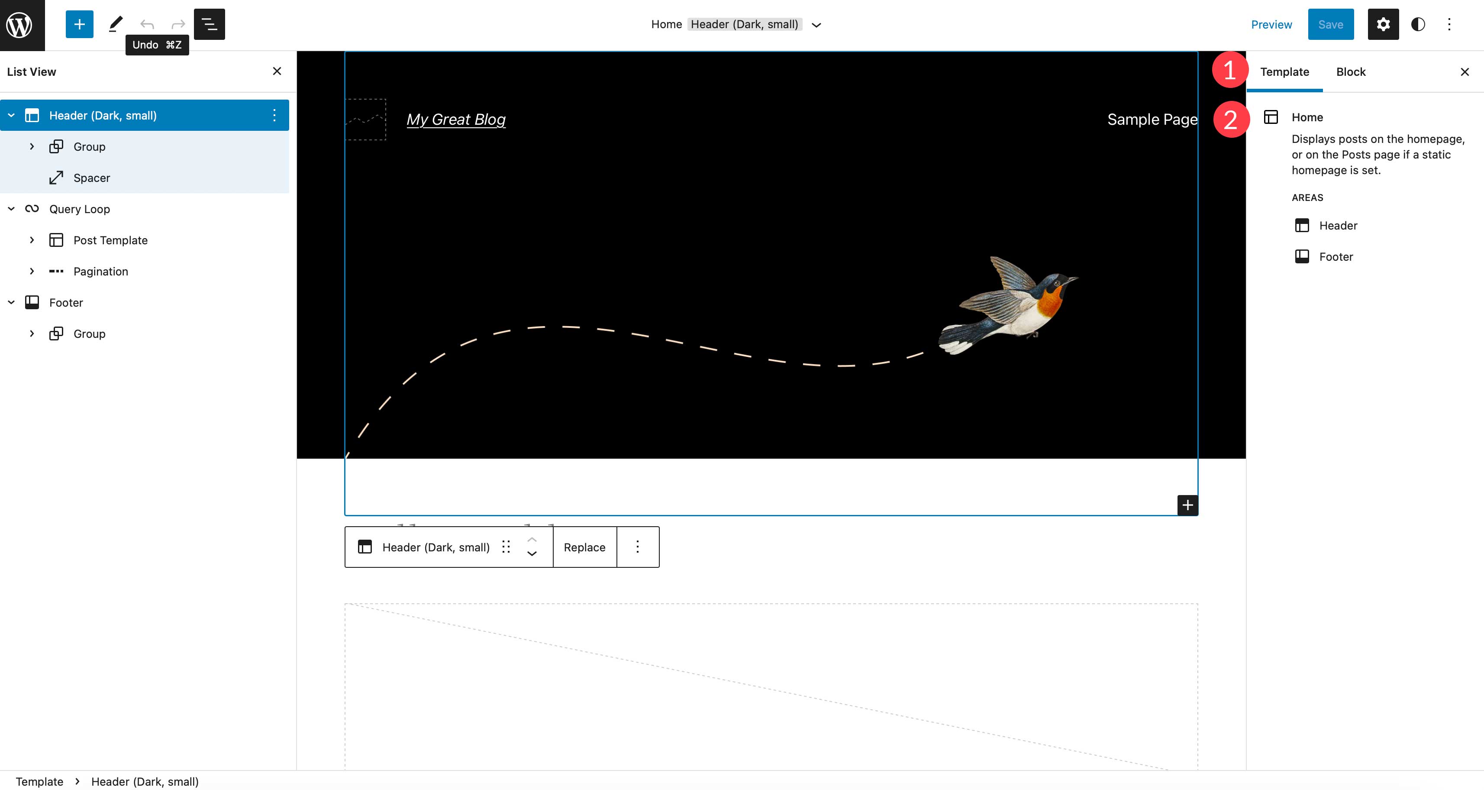Click the Spacer item in List View
Screen dimensions: 1484x790
(x=92, y=178)
